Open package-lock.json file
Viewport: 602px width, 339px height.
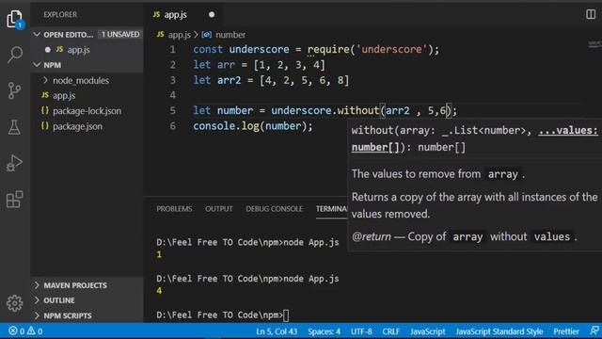tap(87, 111)
